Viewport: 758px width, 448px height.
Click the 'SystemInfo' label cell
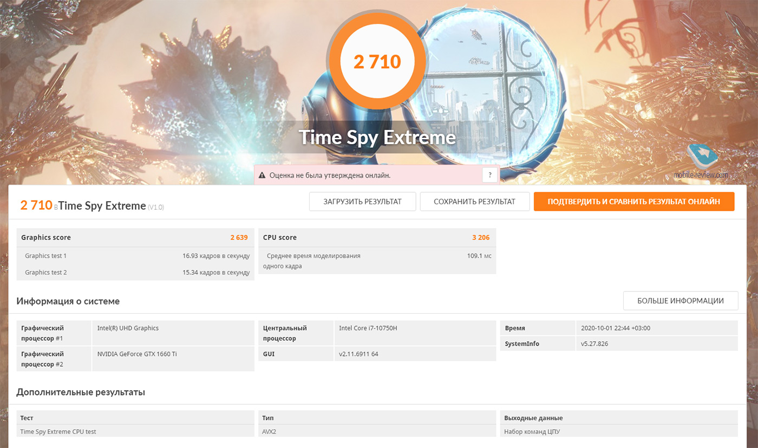538,343
